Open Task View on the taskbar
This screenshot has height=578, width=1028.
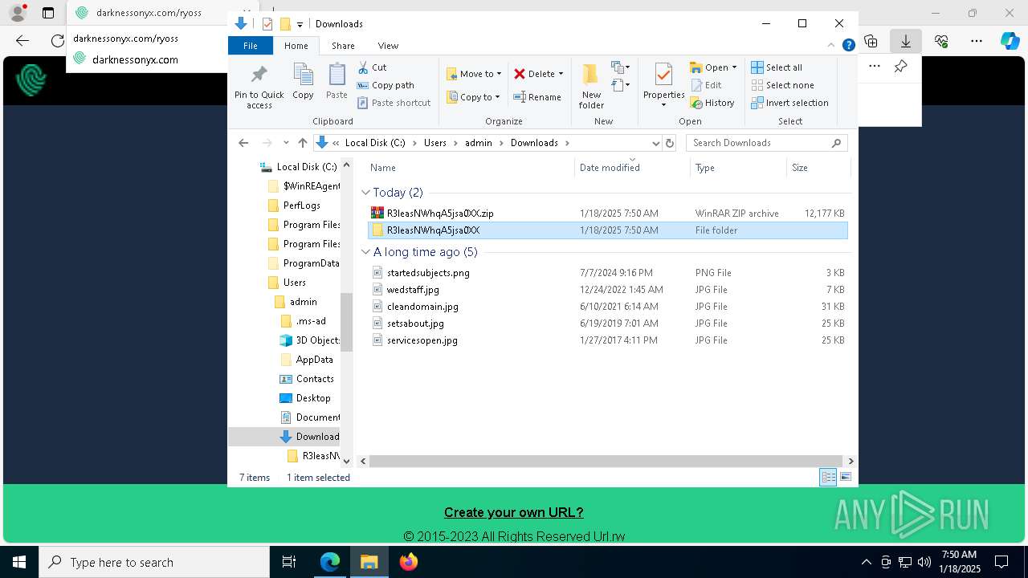point(289,562)
